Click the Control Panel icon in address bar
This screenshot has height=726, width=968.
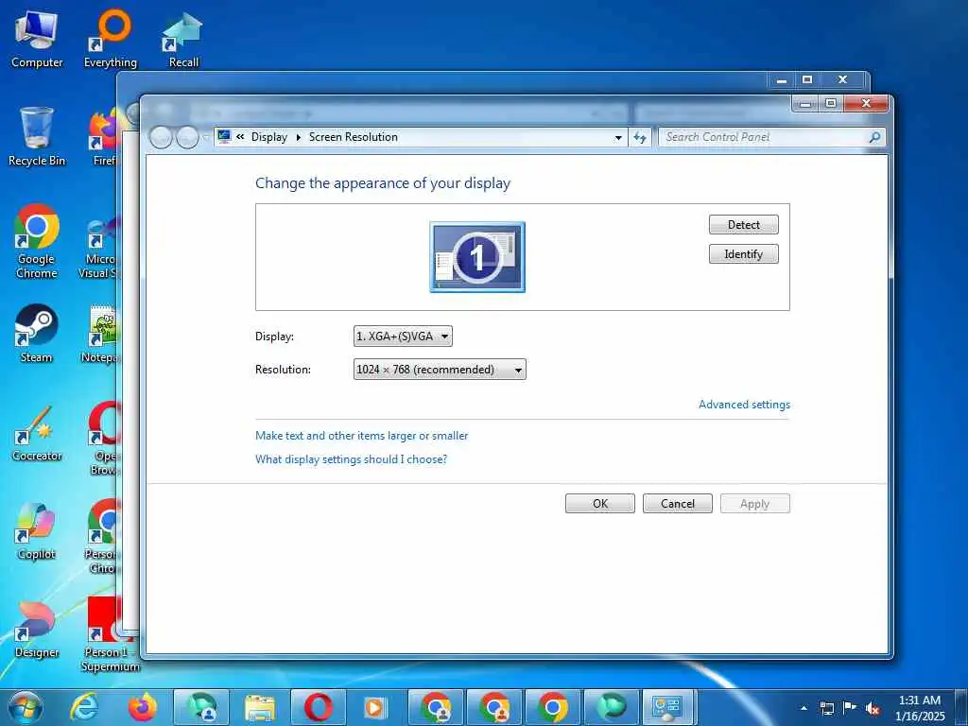pyautogui.click(x=224, y=136)
